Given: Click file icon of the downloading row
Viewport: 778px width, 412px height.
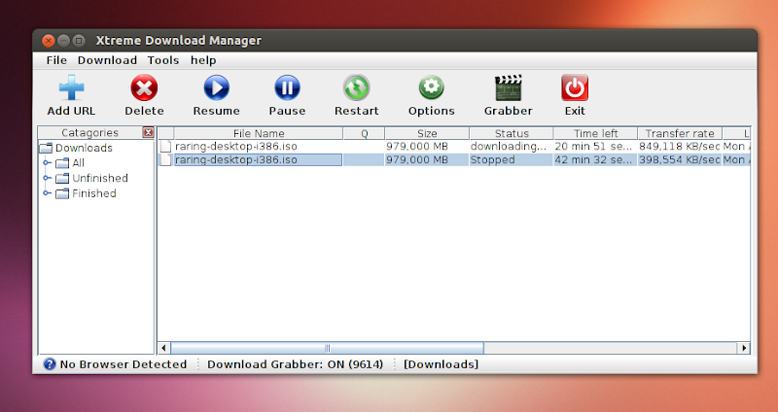Looking at the screenshot, I should 165,147.
